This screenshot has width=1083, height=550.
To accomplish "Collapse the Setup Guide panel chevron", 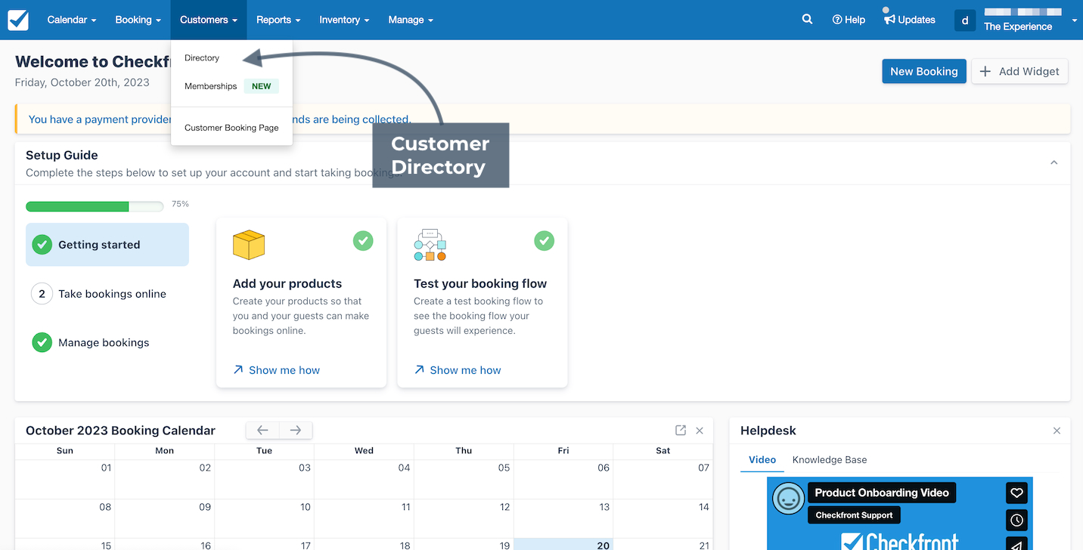I will tap(1054, 162).
